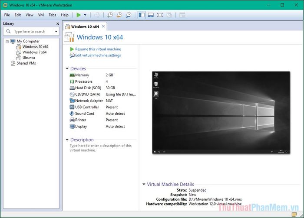Click the Sound Card device icon
304x218 pixels.
click(72, 114)
